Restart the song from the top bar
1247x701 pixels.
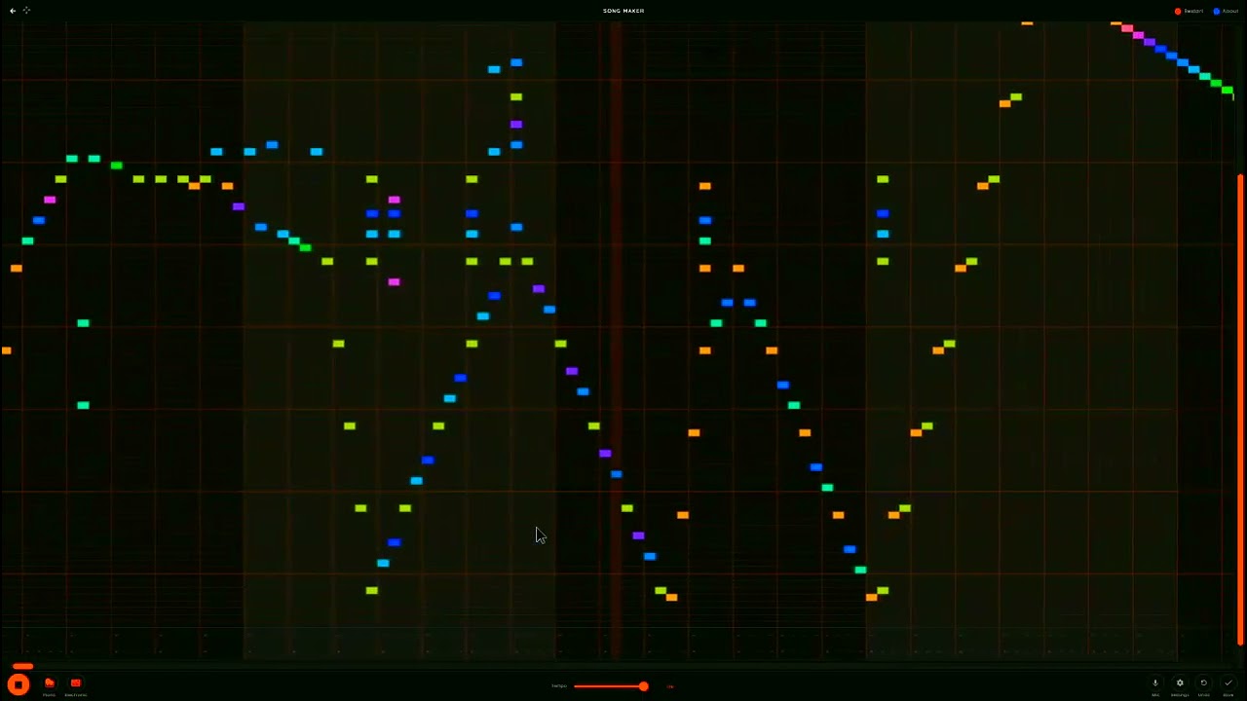1189,11
